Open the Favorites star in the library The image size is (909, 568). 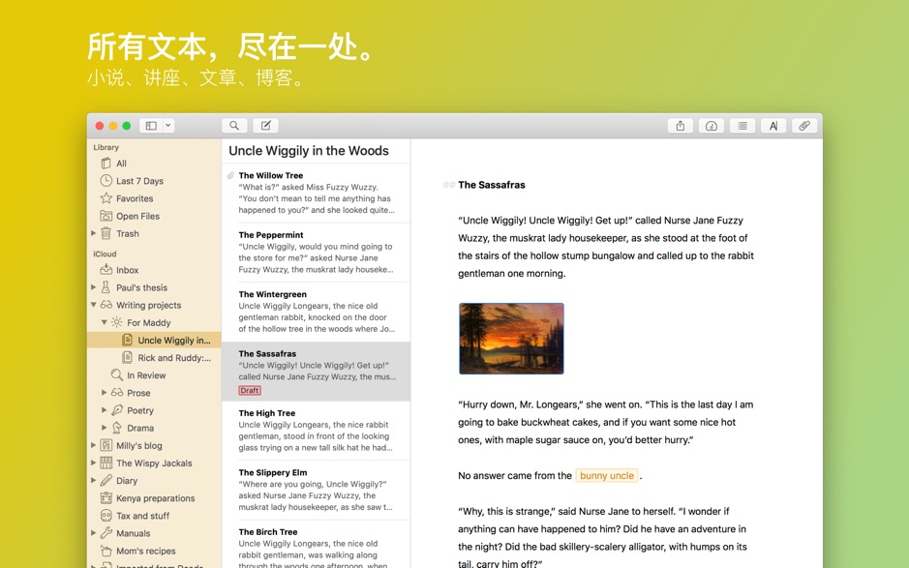135,198
